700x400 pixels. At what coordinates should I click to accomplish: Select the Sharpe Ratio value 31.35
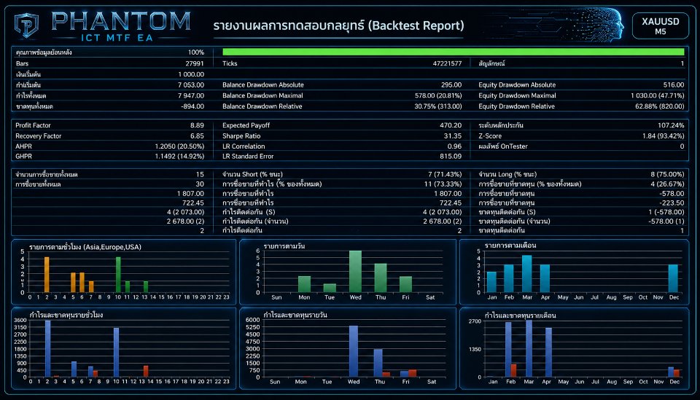pyautogui.click(x=453, y=136)
